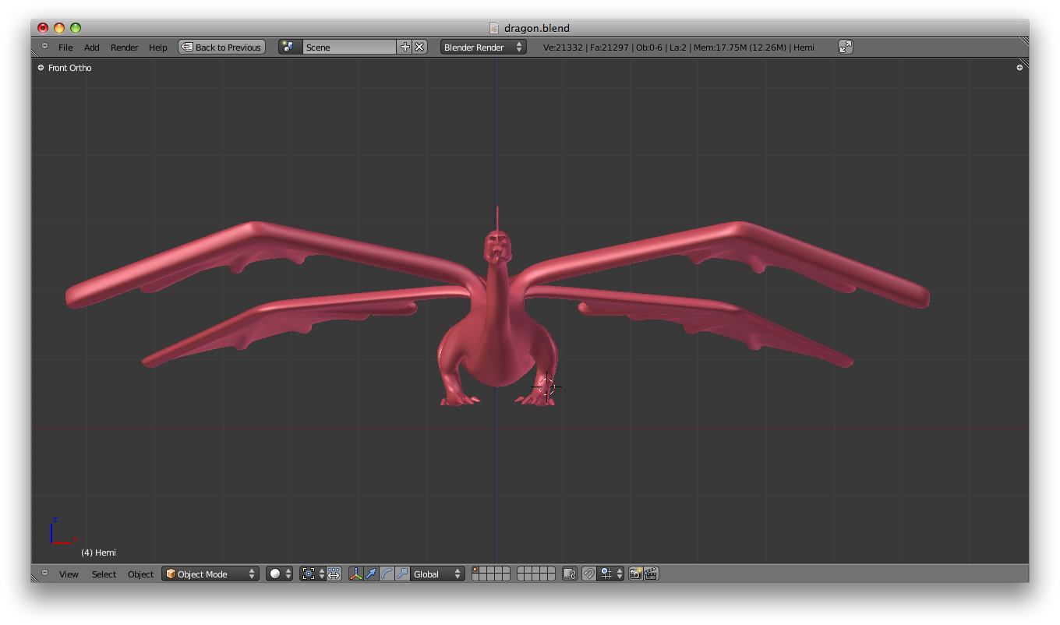The height and width of the screenshot is (625, 1060).
Task: Click the OpenGL render animation clapperboard icon
Action: 652,574
